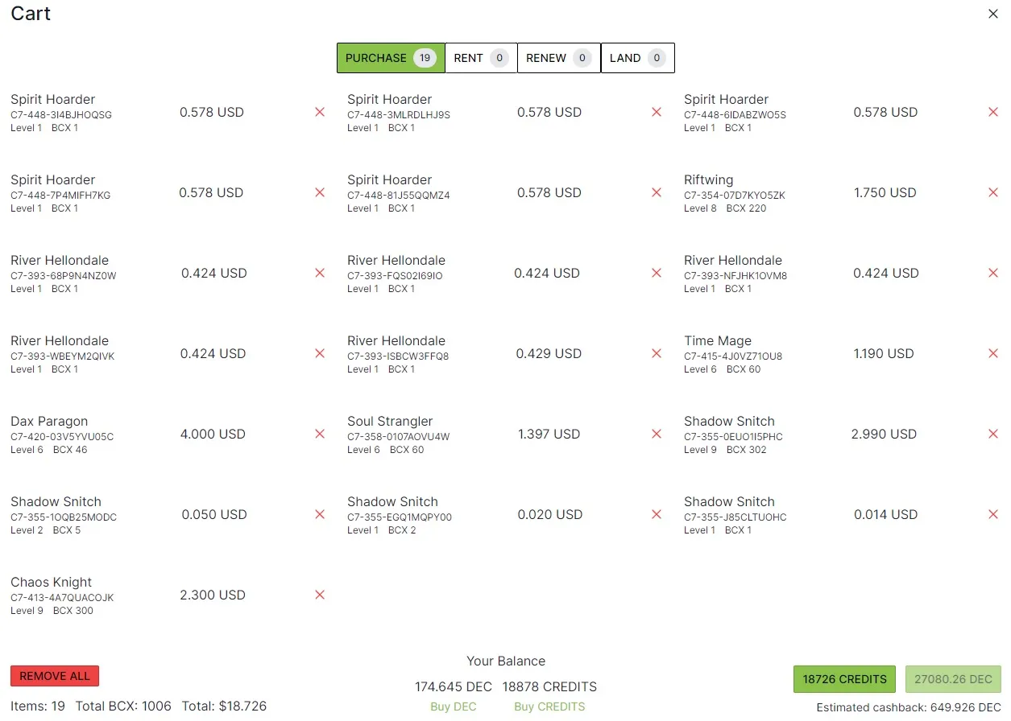This screenshot has width=1011, height=721.
Task: Remove River Hellondale C7-393-ISBCW3FFQ8 from cart
Action: pos(657,353)
